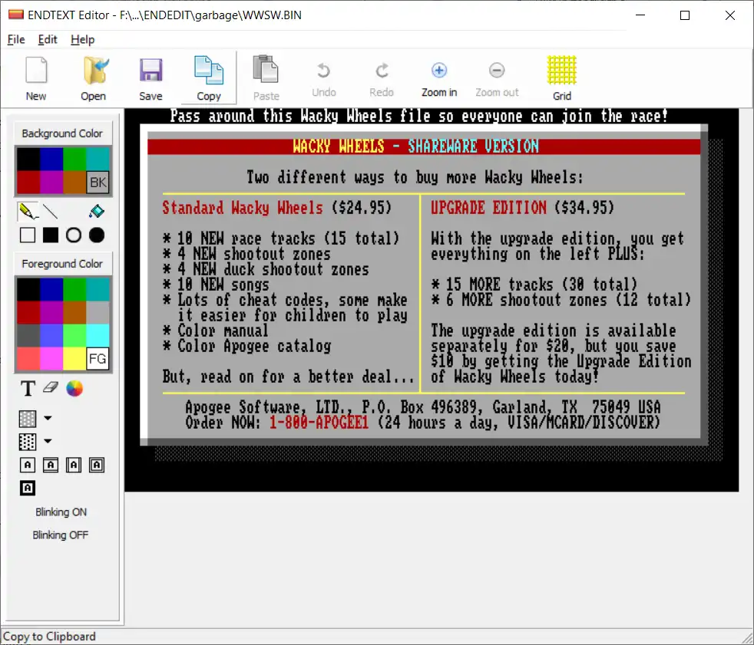Create a new file with New icon
The image size is (754, 645).
[x=36, y=78]
